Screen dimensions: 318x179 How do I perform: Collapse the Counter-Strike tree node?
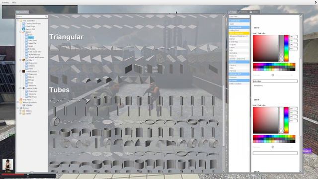point(20,89)
